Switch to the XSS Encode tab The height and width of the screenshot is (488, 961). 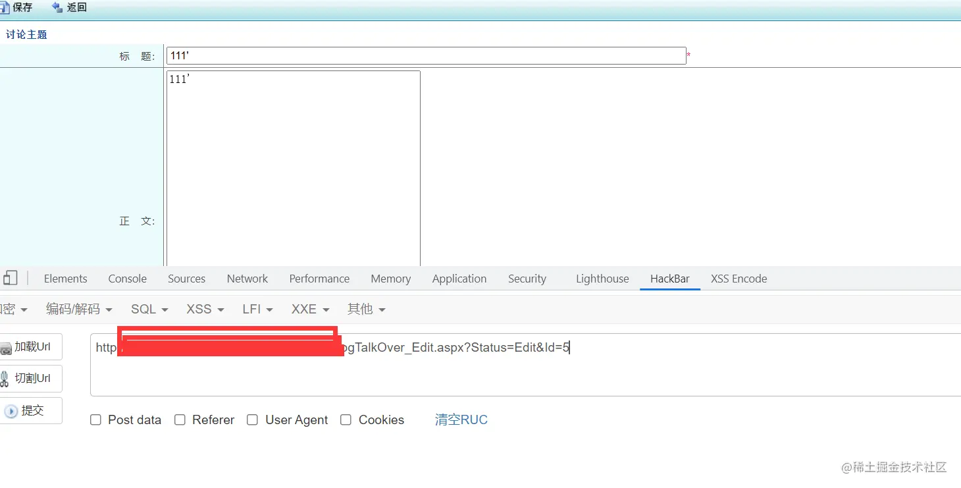pyautogui.click(x=739, y=279)
